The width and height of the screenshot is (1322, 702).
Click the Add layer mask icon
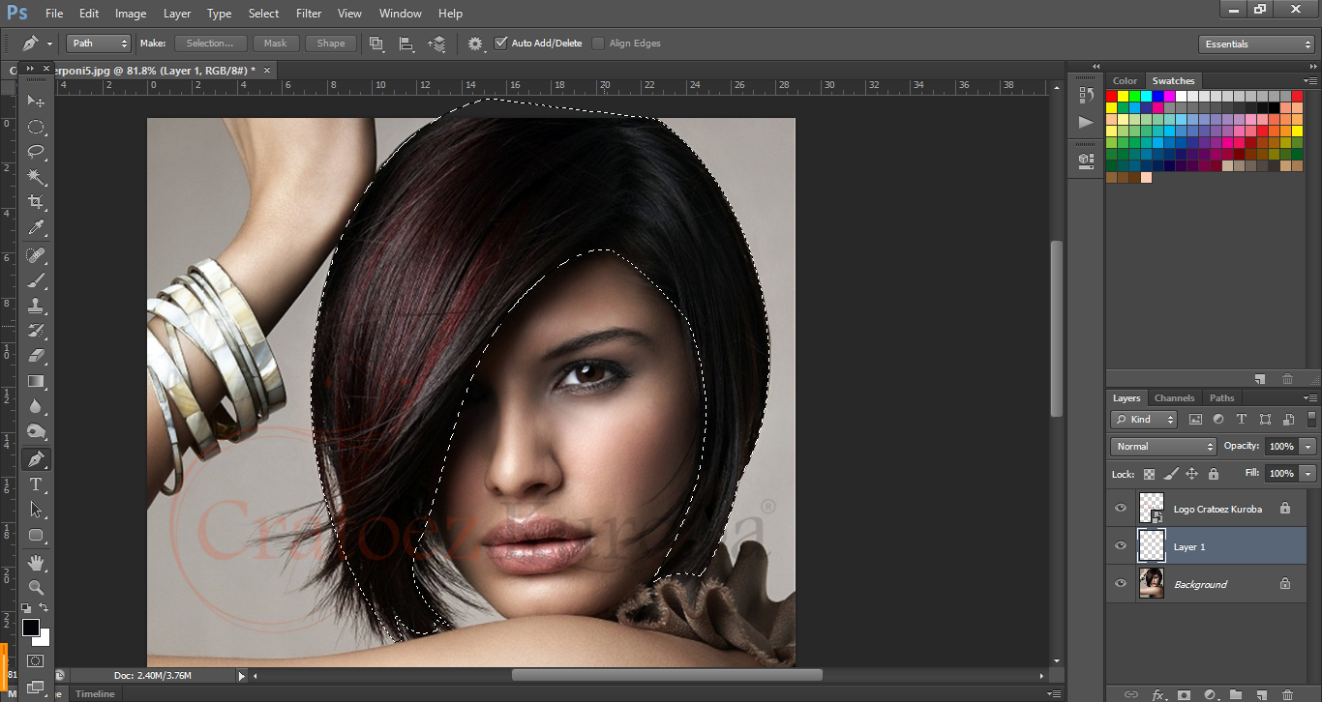[1185, 694]
